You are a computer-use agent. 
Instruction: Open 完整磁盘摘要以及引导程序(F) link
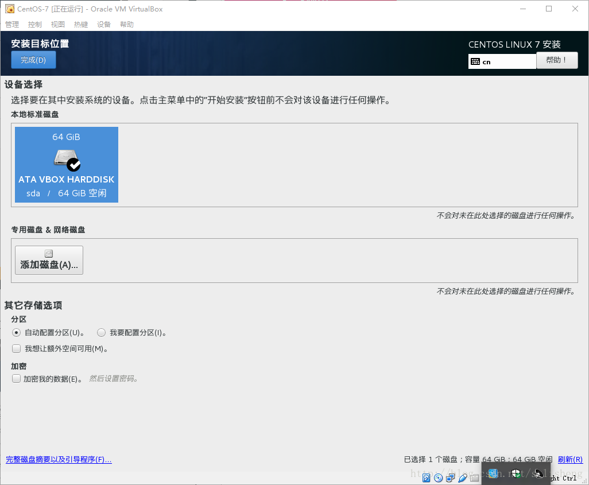tap(59, 459)
